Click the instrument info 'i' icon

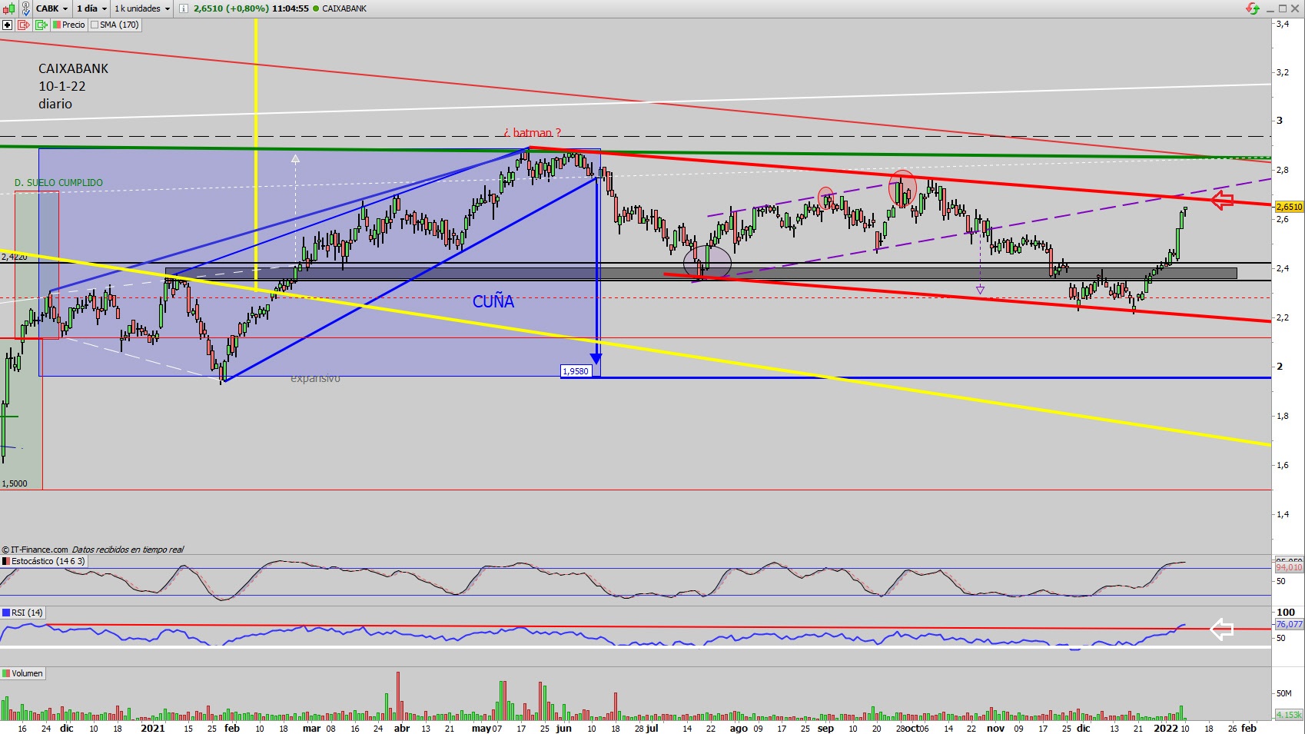pos(184,8)
